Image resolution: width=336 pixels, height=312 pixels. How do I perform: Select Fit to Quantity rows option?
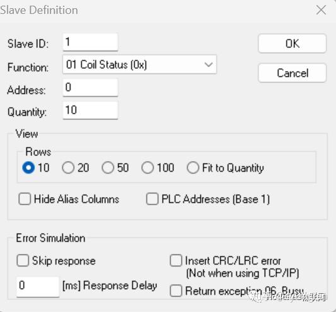(x=193, y=167)
